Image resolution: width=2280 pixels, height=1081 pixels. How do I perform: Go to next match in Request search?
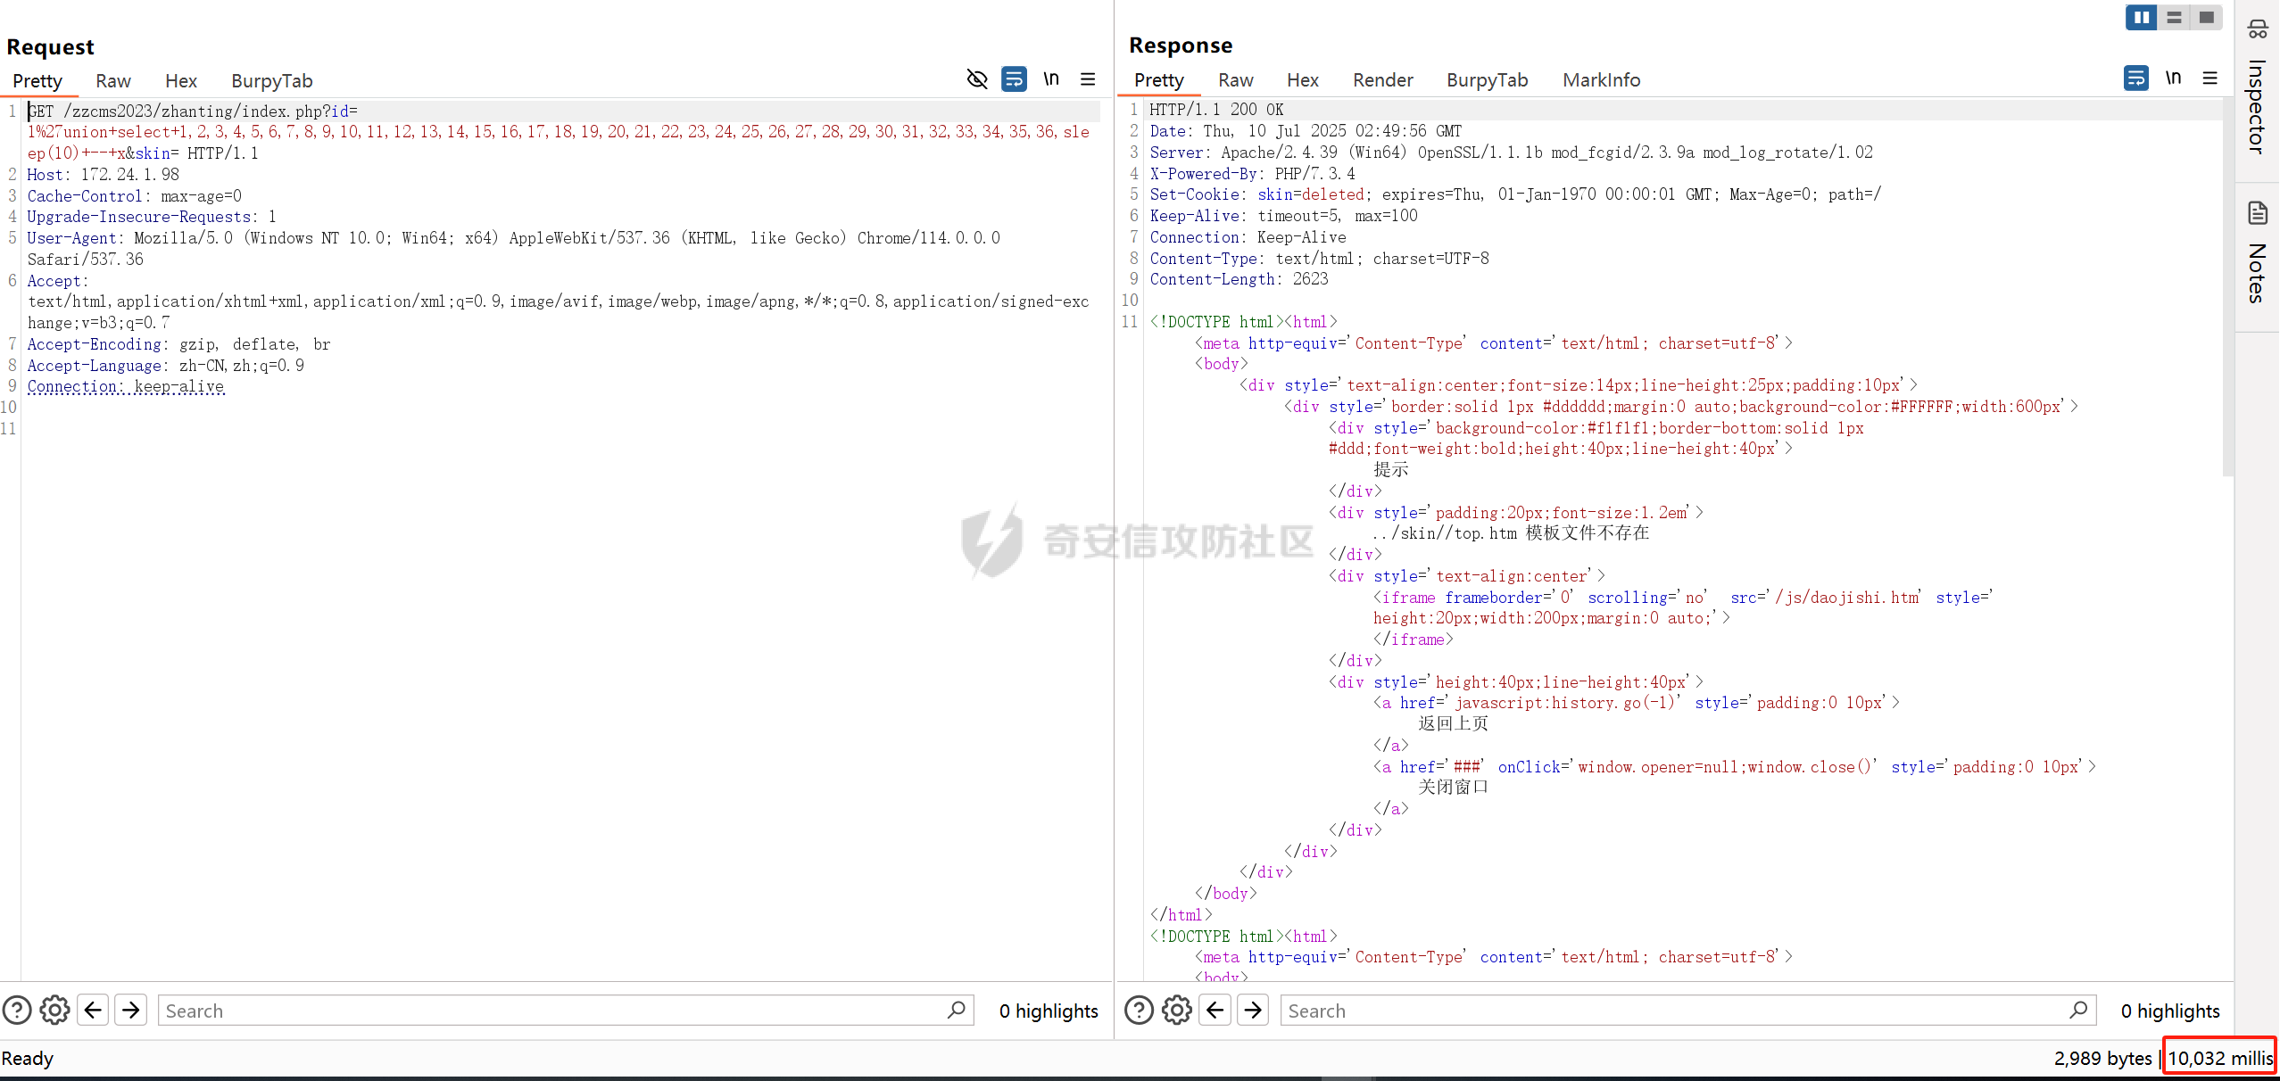pyautogui.click(x=131, y=1011)
